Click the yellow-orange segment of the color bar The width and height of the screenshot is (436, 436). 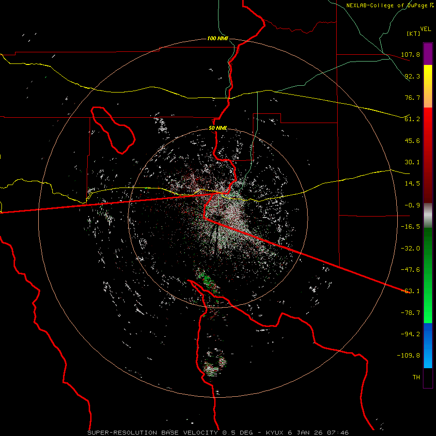pyautogui.click(x=428, y=86)
